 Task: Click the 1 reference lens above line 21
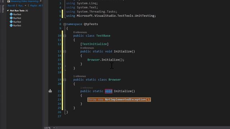pyautogui.click(x=87, y=87)
